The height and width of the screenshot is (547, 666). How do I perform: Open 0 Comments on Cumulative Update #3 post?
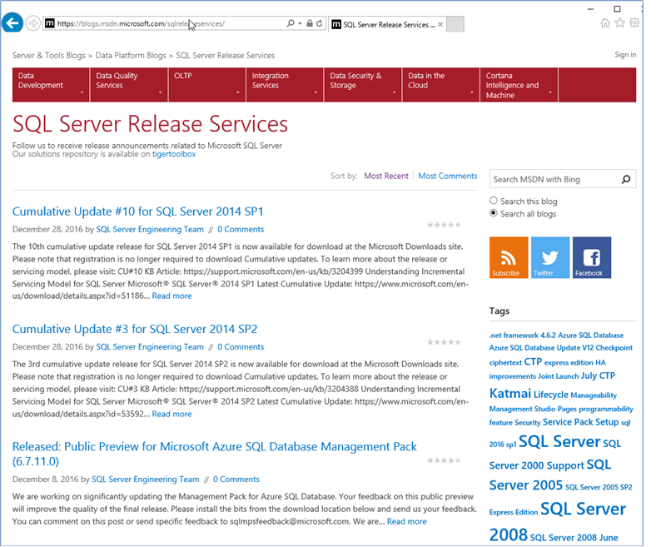(241, 347)
